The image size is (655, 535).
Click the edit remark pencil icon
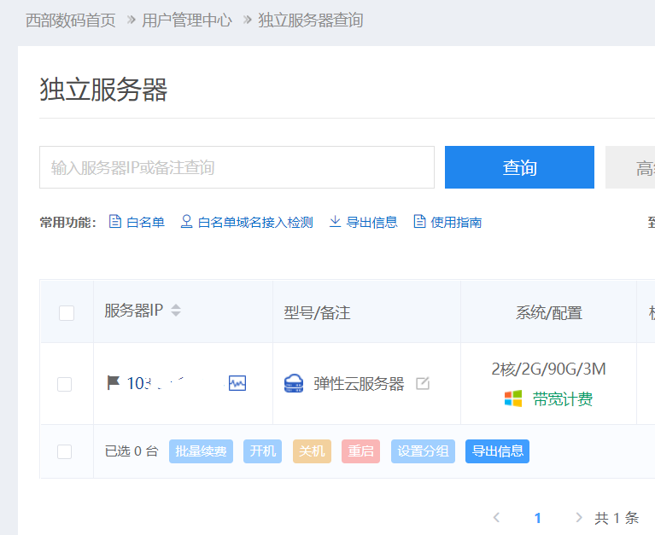423,384
